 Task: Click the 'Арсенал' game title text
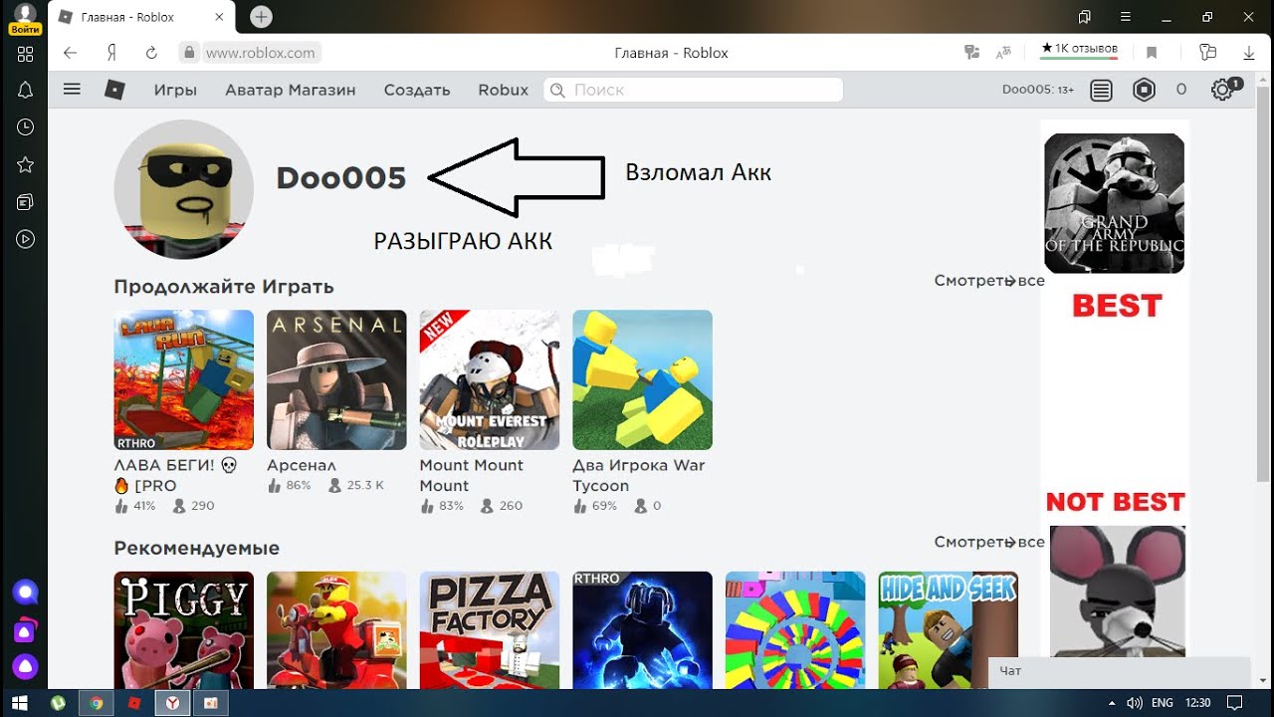pyautogui.click(x=302, y=465)
